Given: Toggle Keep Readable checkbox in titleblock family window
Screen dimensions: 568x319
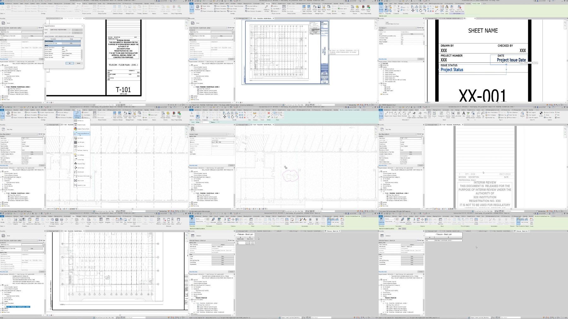Looking at the screenshot, I should 402,42.
